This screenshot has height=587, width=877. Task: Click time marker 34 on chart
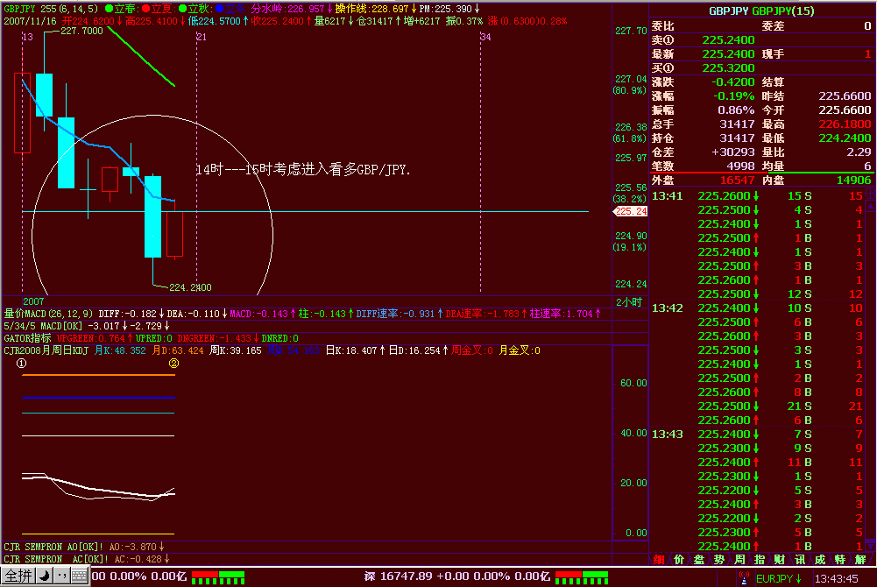coord(485,37)
